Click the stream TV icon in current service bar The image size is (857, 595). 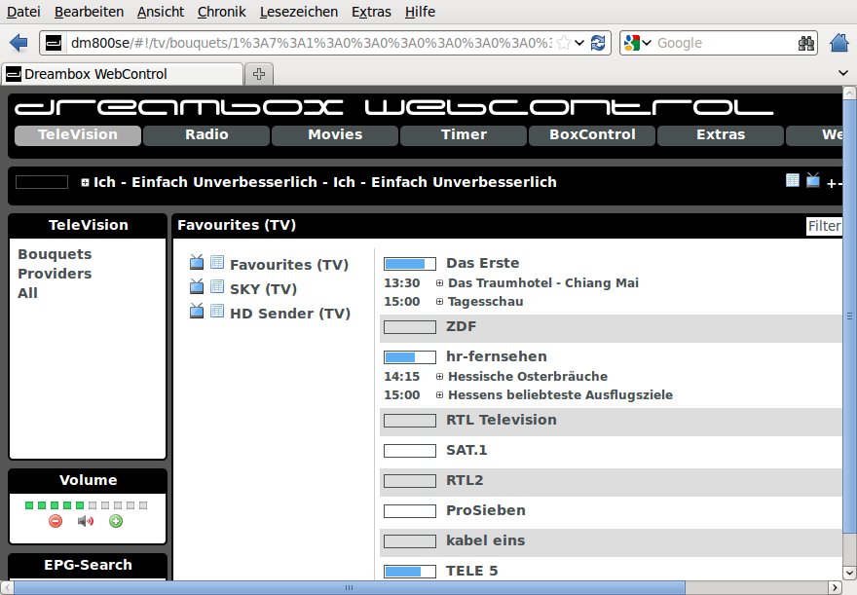point(813,180)
